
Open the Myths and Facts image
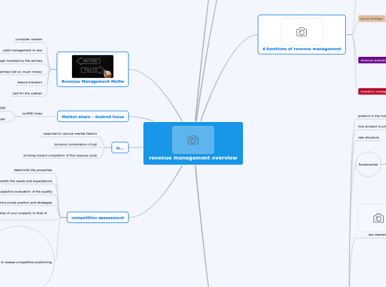pos(92,66)
